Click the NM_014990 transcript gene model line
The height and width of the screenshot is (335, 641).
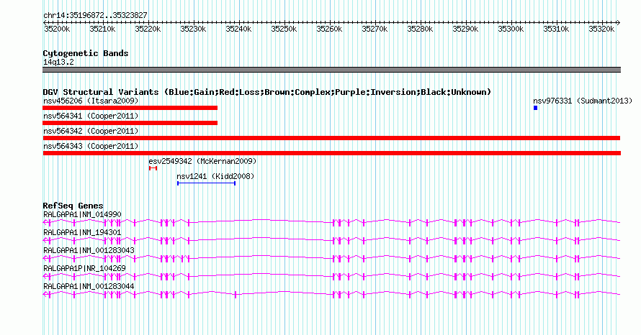(331, 222)
